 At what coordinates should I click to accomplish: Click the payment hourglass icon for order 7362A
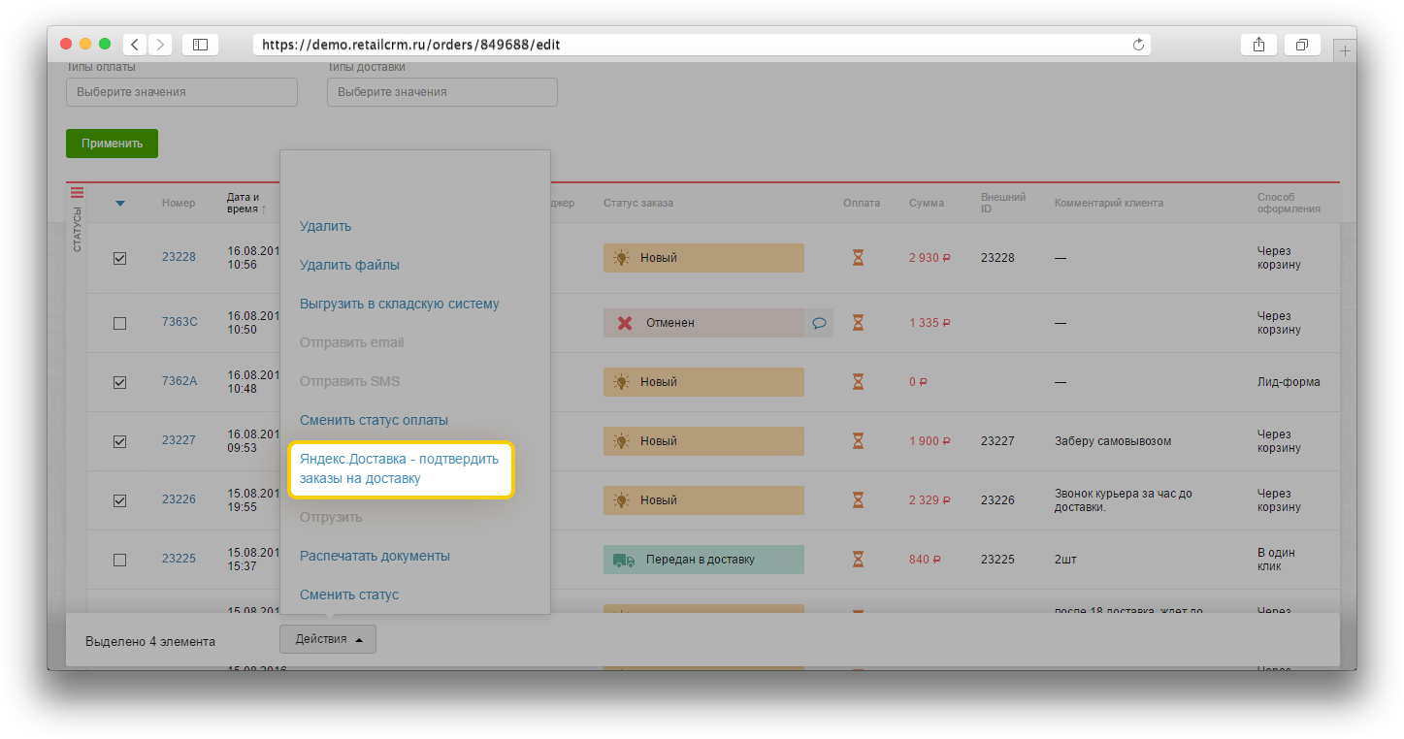point(858,382)
